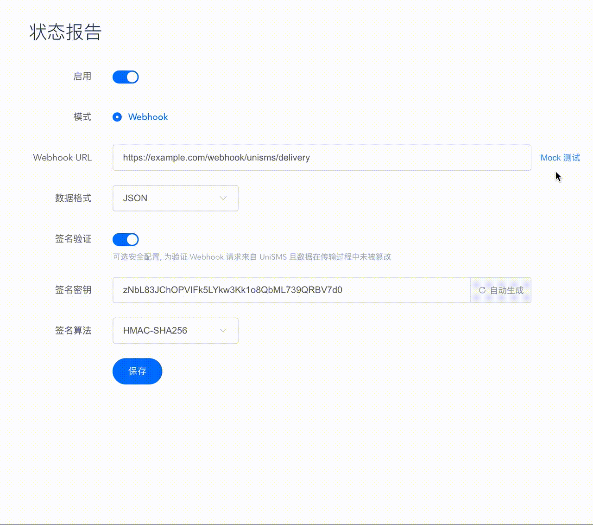Click the 启用 field label

click(82, 76)
